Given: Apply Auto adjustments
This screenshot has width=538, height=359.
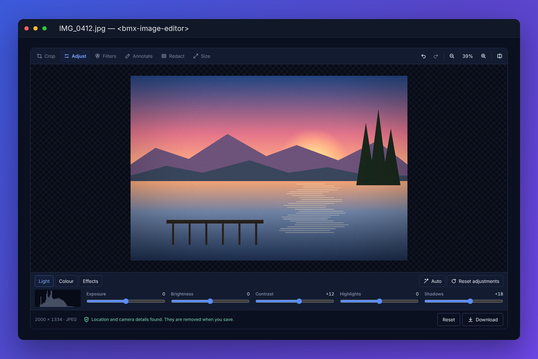Looking at the screenshot, I should point(433,281).
